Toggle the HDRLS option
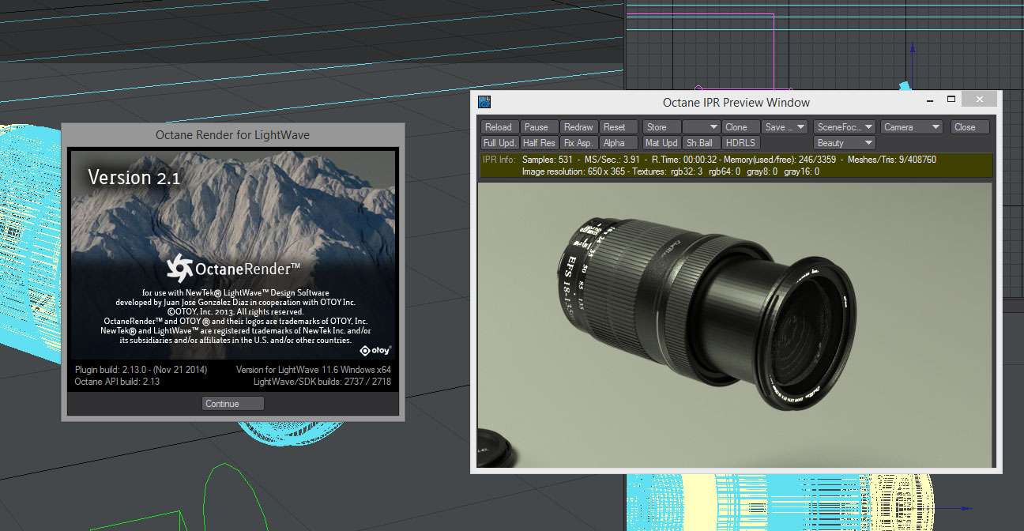 point(741,143)
